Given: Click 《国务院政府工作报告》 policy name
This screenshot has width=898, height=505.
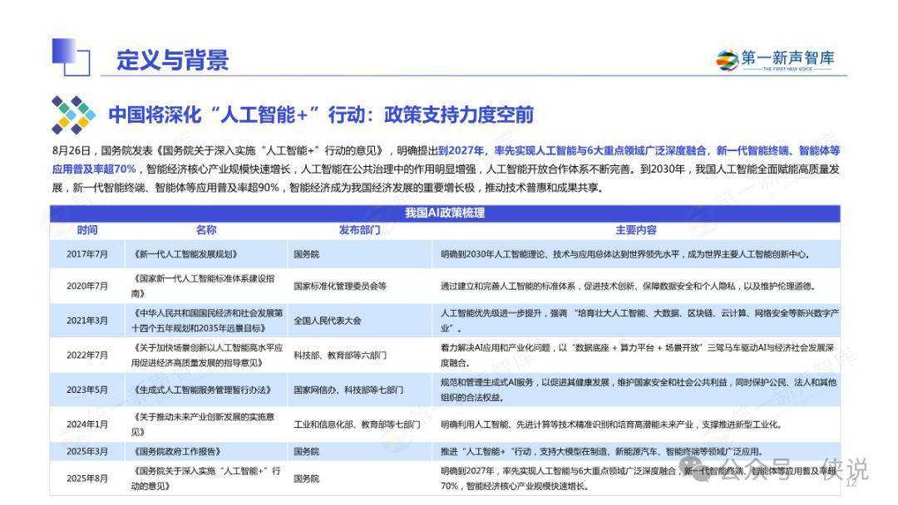Looking at the screenshot, I should click(x=176, y=451).
